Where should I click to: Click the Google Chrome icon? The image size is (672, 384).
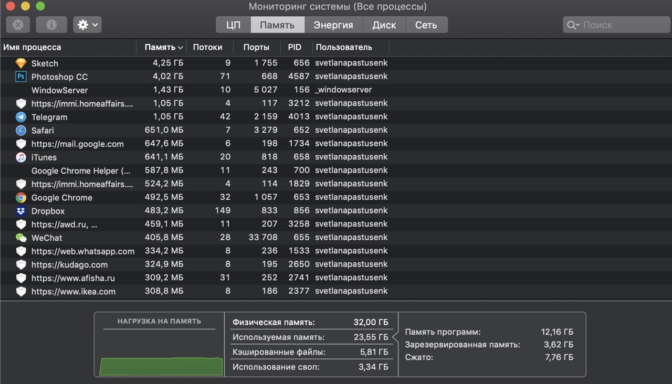click(x=21, y=197)
